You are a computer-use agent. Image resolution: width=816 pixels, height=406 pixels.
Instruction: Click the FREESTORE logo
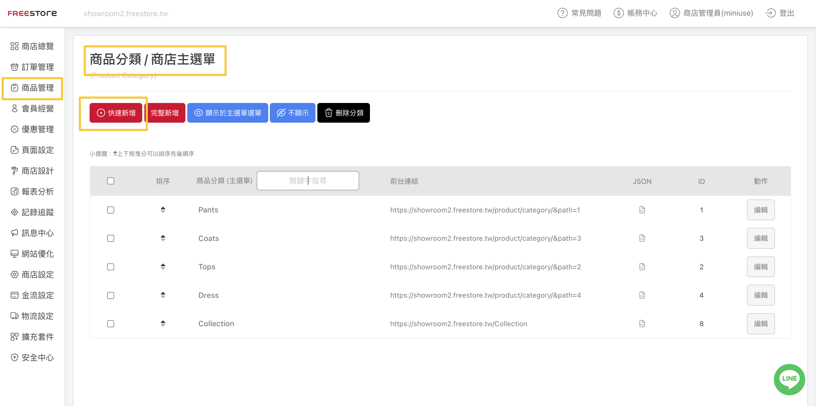click(x=32, y=13)
